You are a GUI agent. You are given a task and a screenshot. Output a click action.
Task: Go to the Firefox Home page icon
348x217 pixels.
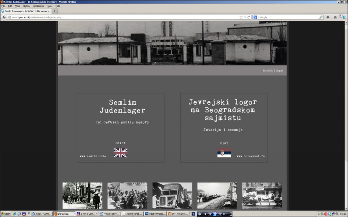pyautogui.click(x=335, y=17)
